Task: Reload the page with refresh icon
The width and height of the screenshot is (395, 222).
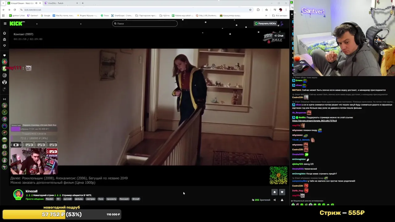Action: pyautogui.click(x=15, y=10)
